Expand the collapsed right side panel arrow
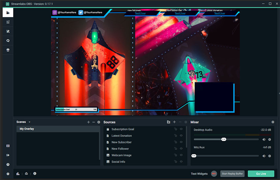This screenshot has width=280, height=180. (x=279, y=93)
